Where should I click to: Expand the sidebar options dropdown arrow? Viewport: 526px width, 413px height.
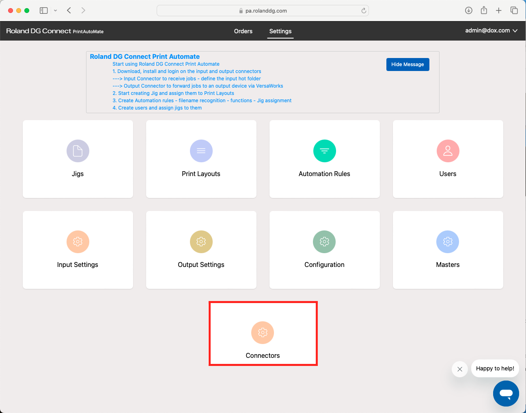pyautogui.click(x=56, y=11)
